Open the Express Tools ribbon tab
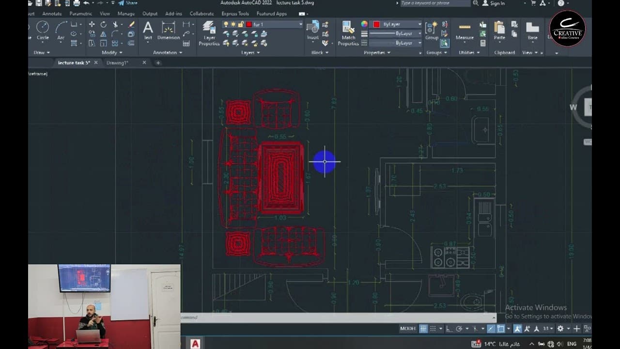620x349 pixels. 235,14
